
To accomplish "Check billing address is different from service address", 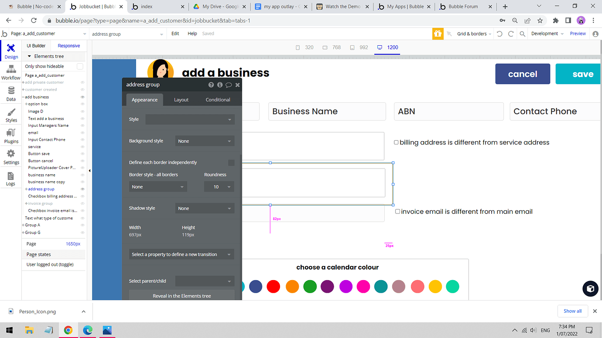I will click(x=396, y=142).
